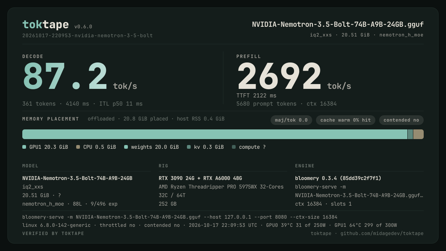Click the bloomery-serve -m row under ENGINE
Image resolution: width=446 pixels, height=251 pixels.
click(x=320, y=187)
